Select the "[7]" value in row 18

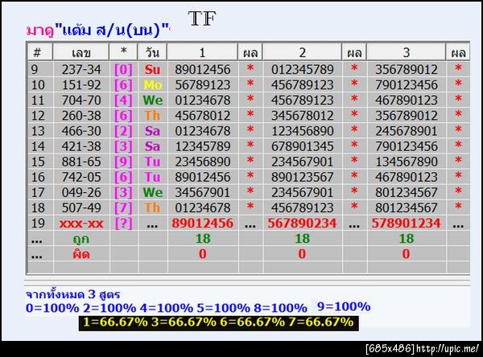pyautogui.click(x=123, y=208)
